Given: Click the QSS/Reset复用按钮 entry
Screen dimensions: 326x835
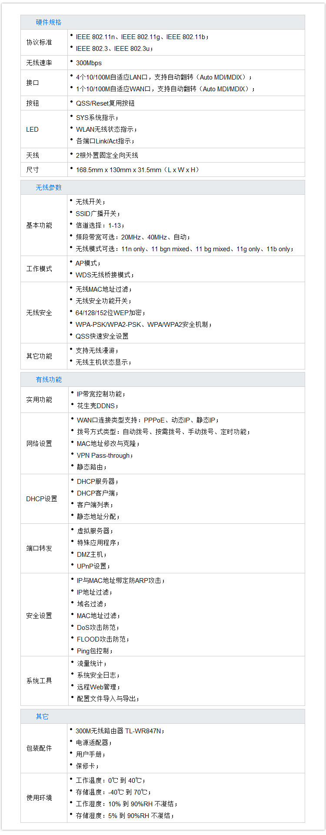Looking at the screenshot, I should [x=105, y=103].
